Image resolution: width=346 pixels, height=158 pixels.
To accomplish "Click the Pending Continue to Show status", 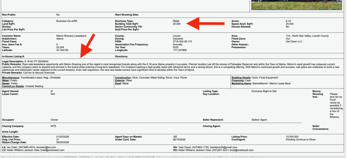I will 301,140.
